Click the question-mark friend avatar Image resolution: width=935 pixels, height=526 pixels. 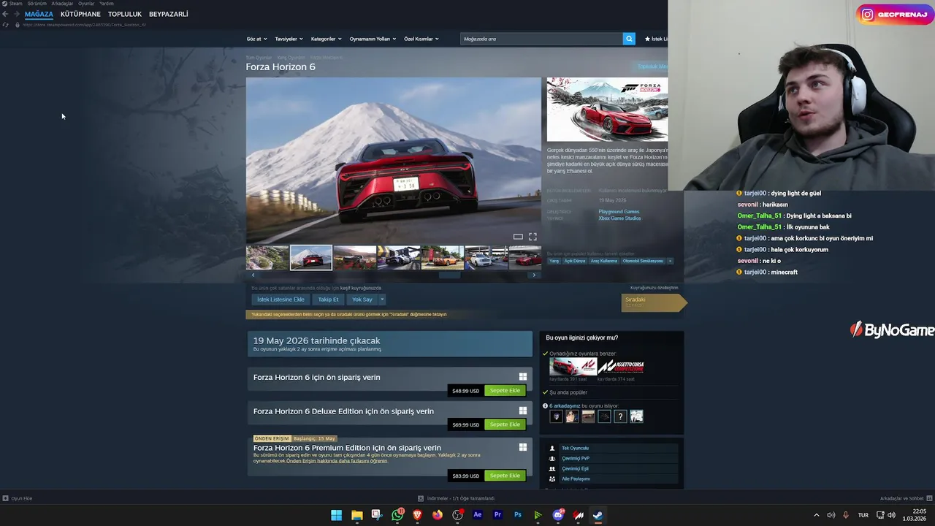coord(620,416)
